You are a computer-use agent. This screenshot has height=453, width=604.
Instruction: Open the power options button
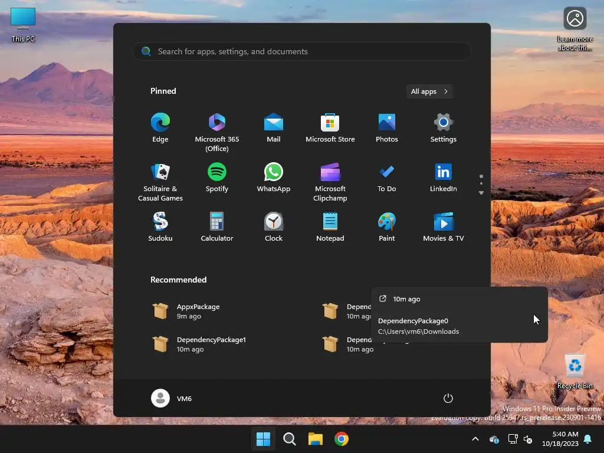(448, 398)
